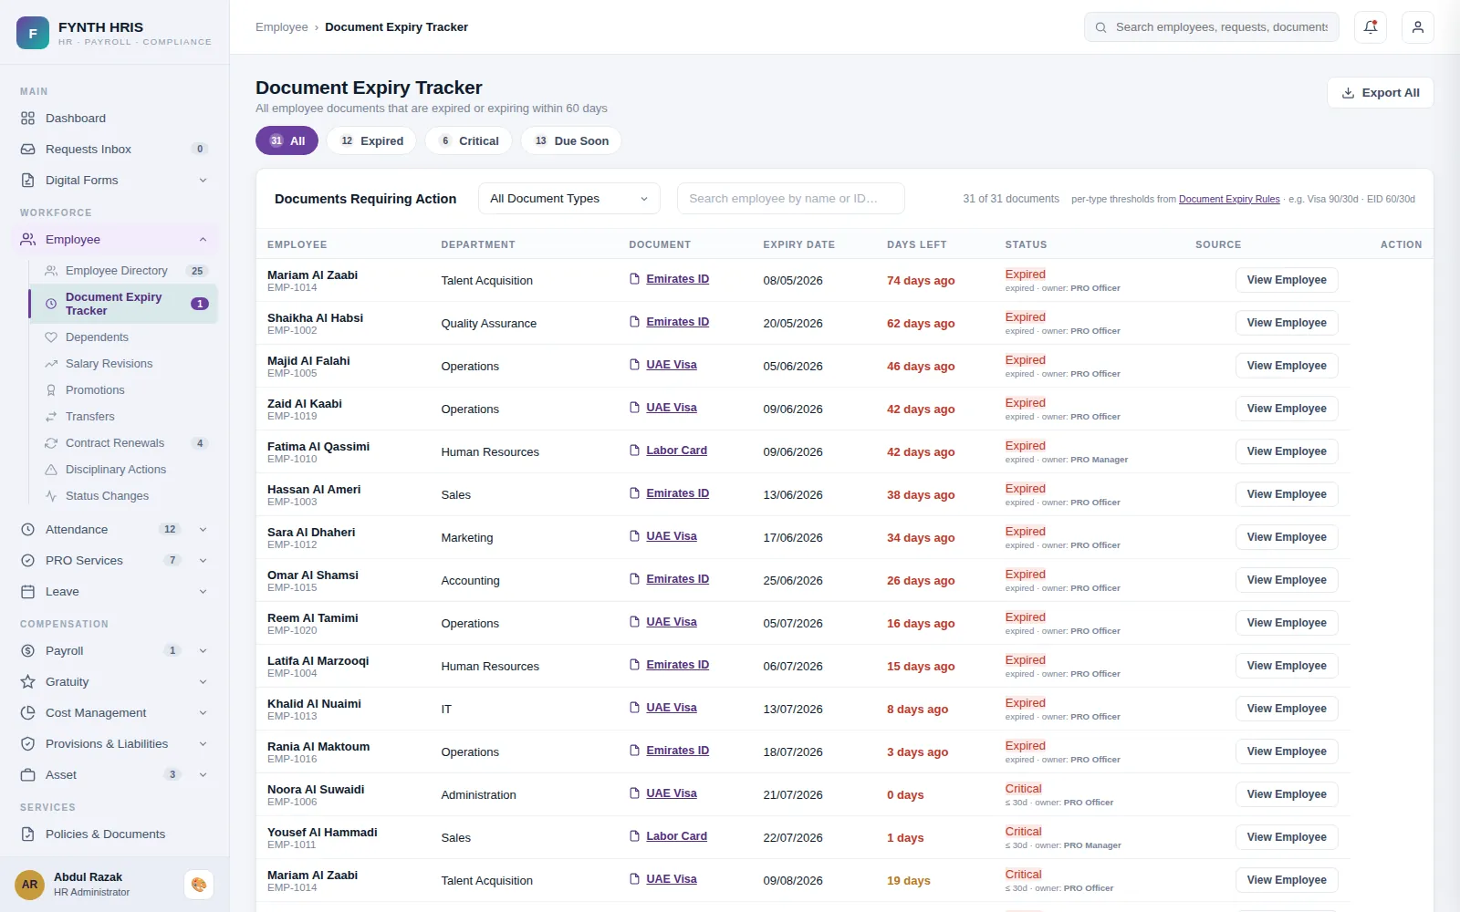This screenshot has height=912, width=1460.
Task: Click the AR user avatar
Action: [30, 885]
